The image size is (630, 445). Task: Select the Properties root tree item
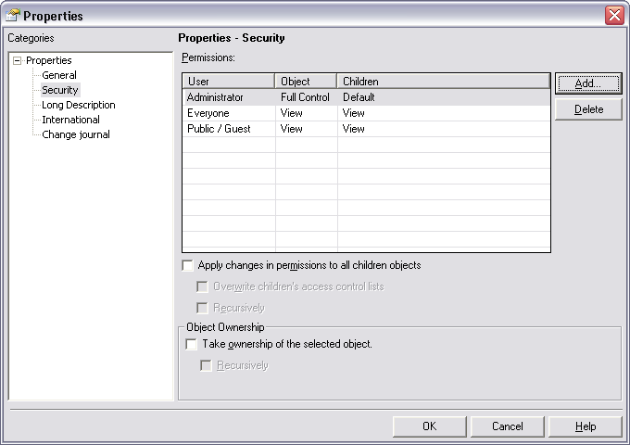pyautogui.click(x=48, y=60)
